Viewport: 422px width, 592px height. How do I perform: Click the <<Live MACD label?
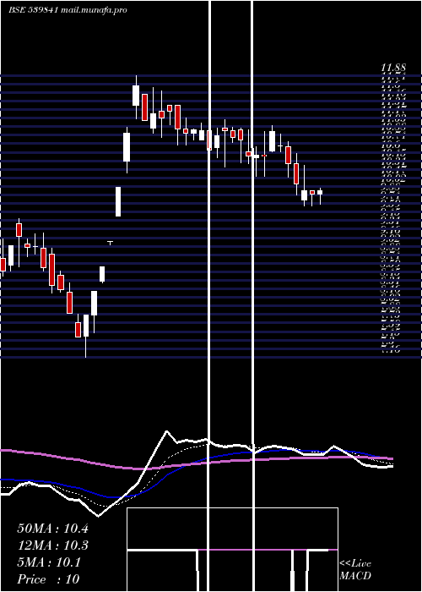click(x=355, y=570)
